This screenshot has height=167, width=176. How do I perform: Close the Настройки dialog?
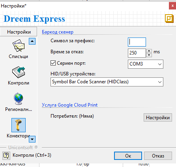172,6
